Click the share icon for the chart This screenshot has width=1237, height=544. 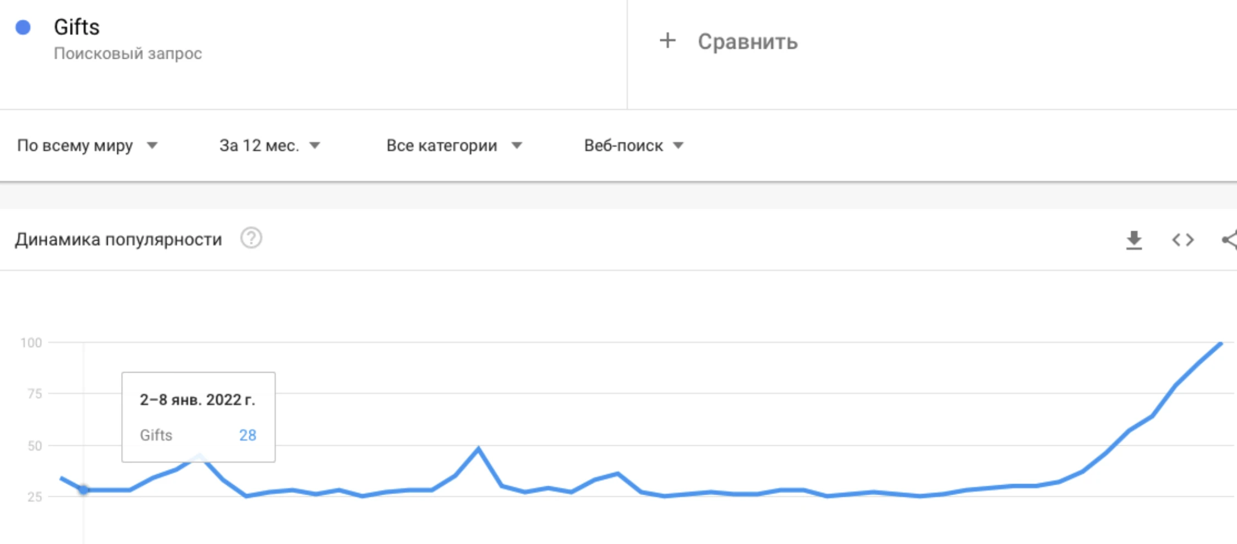click(x=1230, y=240)
